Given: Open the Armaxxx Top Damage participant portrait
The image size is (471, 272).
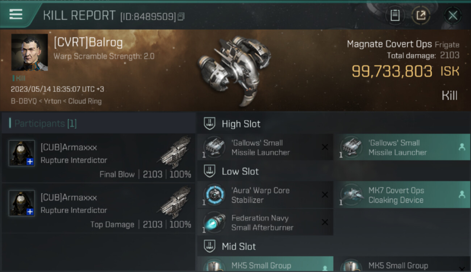Looking at the screenshot, I should click(22, 203).
